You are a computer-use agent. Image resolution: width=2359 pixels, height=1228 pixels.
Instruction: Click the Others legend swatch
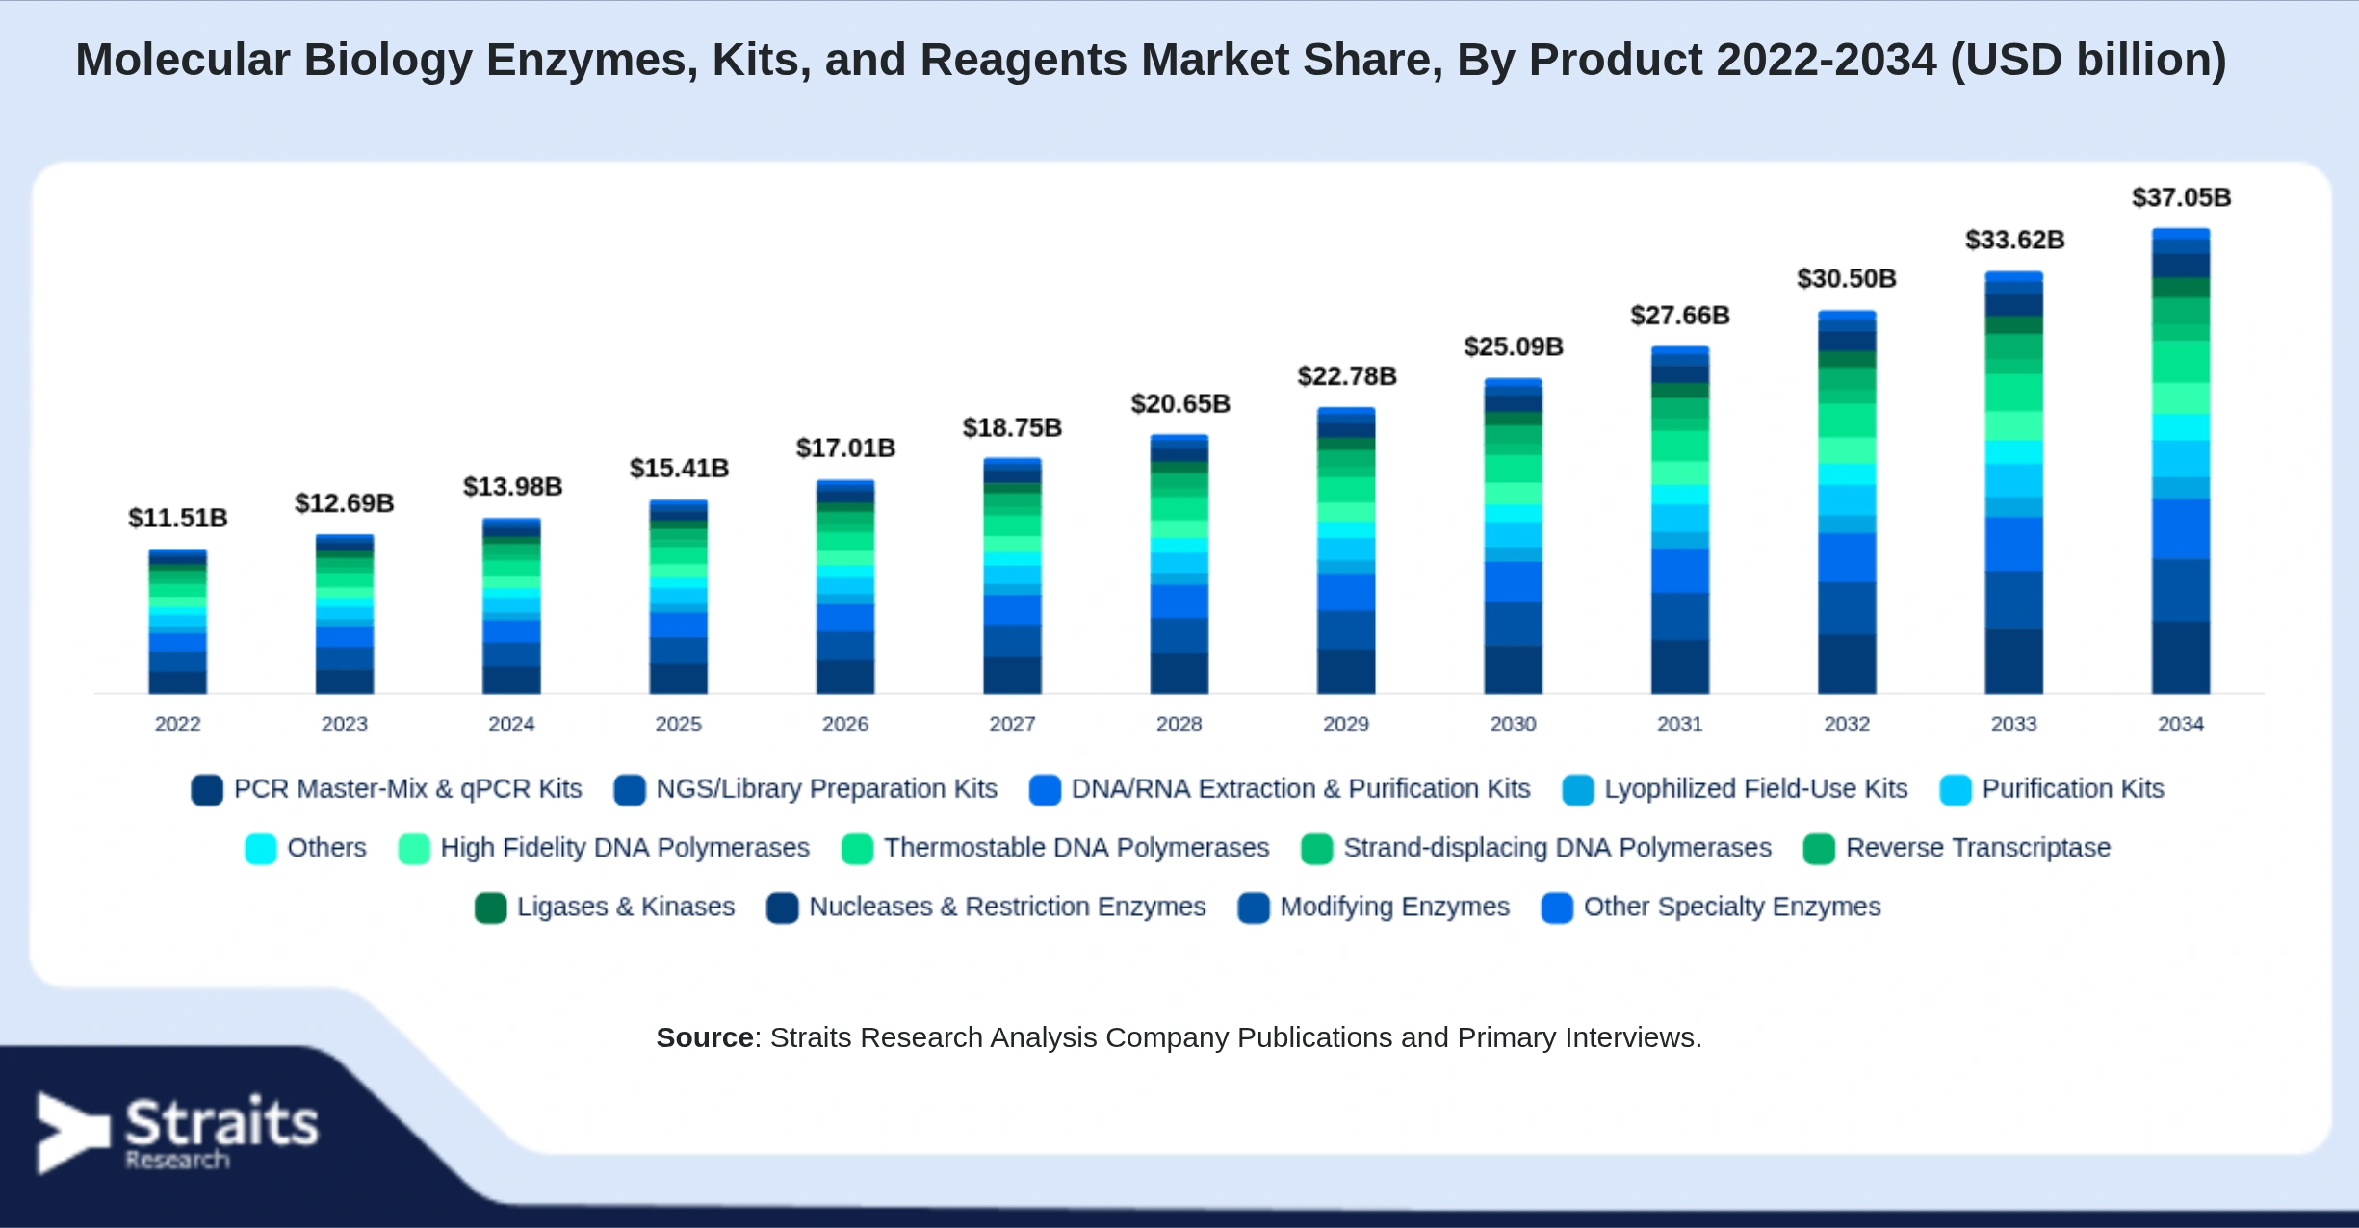click(x=261, y=849)
